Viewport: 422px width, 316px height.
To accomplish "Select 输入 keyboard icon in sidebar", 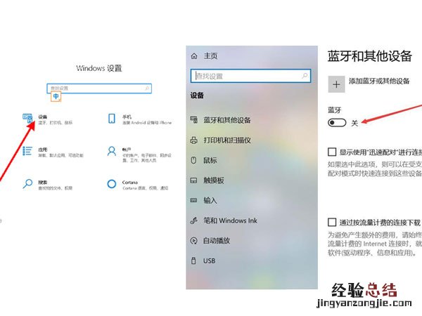I will 194,200.
